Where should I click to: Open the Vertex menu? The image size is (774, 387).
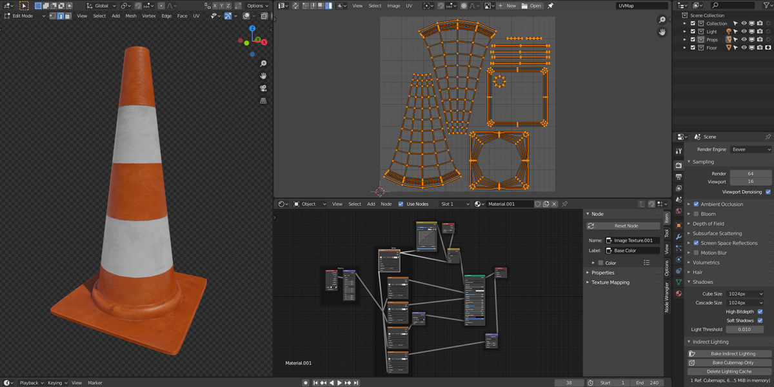click(149, 16)
